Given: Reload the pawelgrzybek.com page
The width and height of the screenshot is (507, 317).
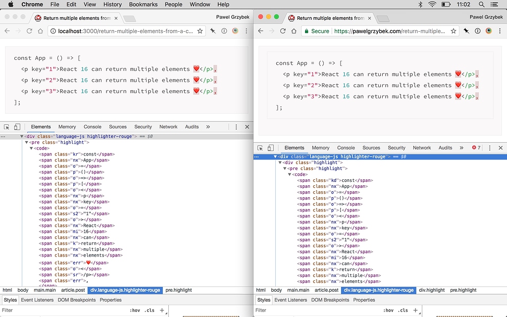Looking at the screenshot, I should [x=283, y=31].
